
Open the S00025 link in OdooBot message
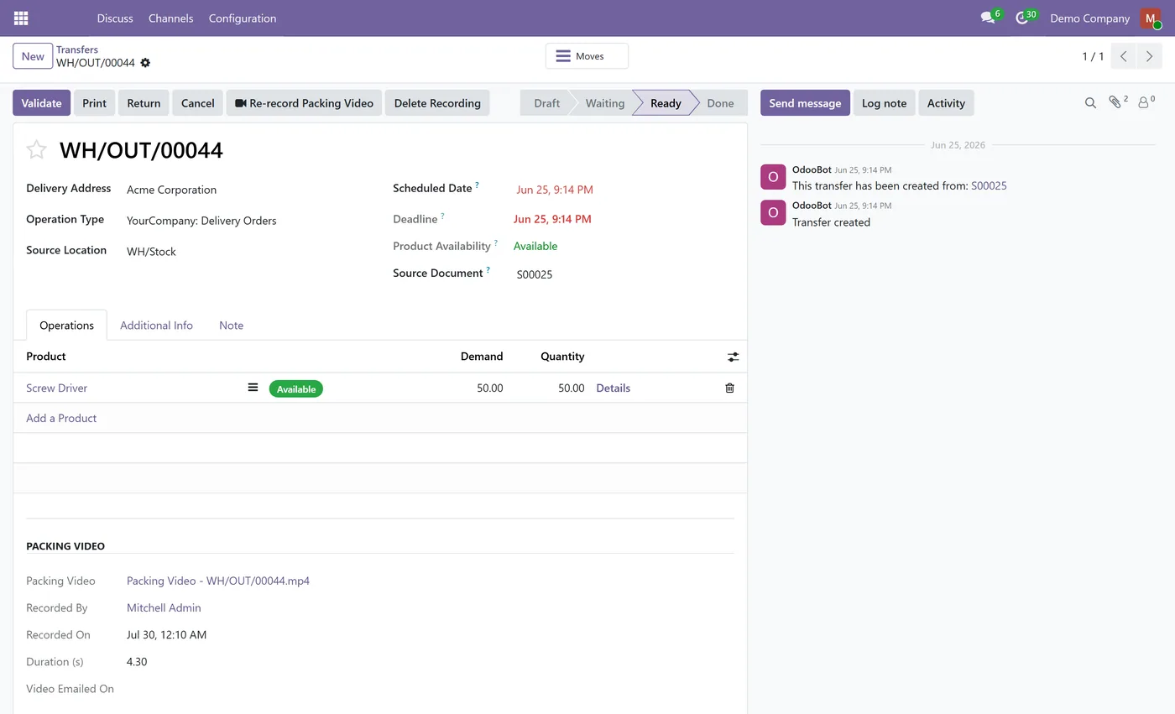pos(989,186)
